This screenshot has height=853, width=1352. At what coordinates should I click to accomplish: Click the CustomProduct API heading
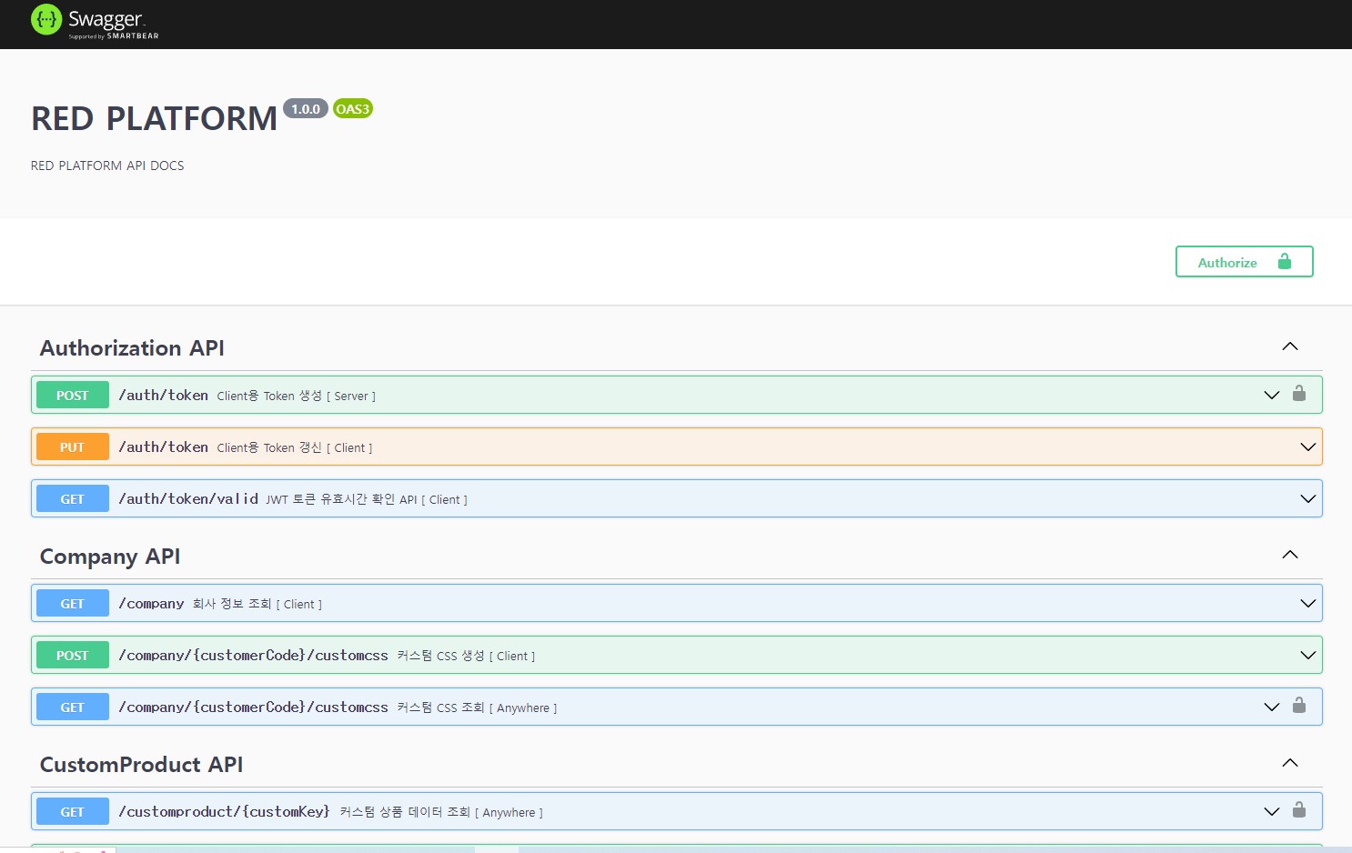141,765
